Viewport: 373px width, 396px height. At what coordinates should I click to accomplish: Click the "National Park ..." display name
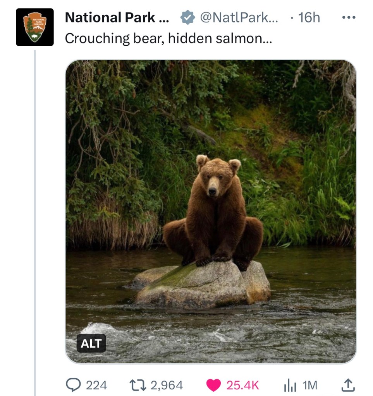point(117,17)
